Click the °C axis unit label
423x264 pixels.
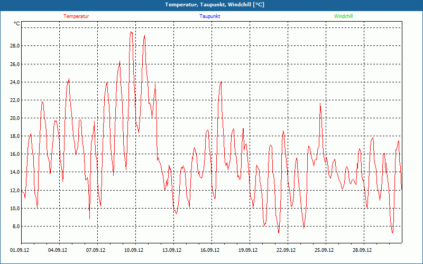[17, 24]
